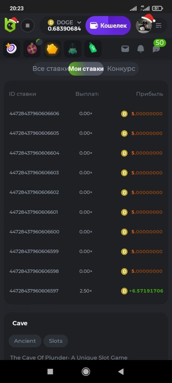Tap the Android home button
This screenshot has height=383, width=172.
click(x=86, y=371)
